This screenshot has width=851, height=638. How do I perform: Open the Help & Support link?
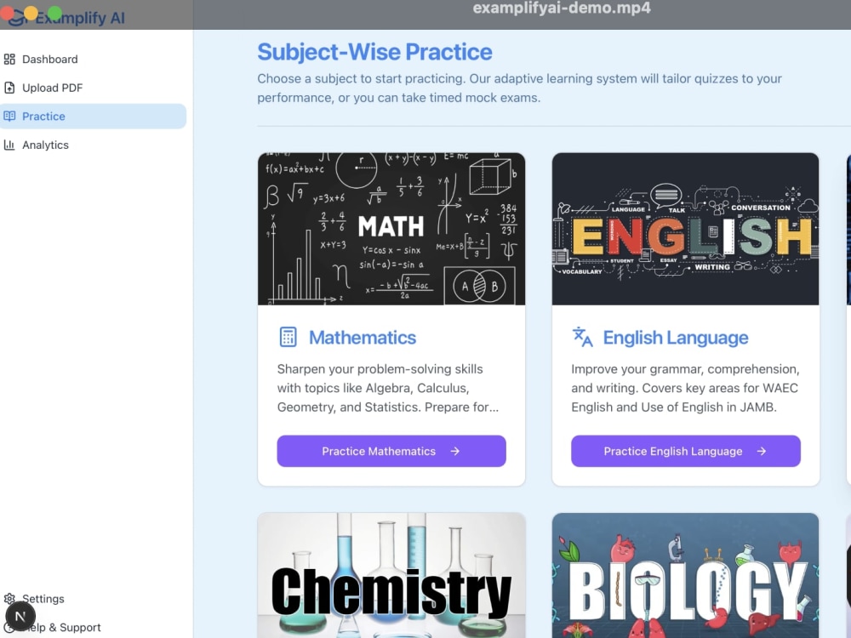tap(62, 628)
